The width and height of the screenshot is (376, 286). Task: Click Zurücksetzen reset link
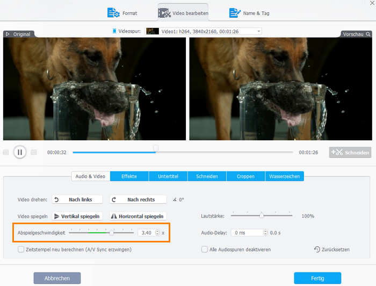click(x=332, y=249)
